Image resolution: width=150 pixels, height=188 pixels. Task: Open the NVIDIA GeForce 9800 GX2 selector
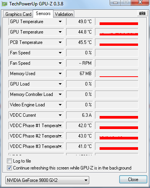point(47,180)
